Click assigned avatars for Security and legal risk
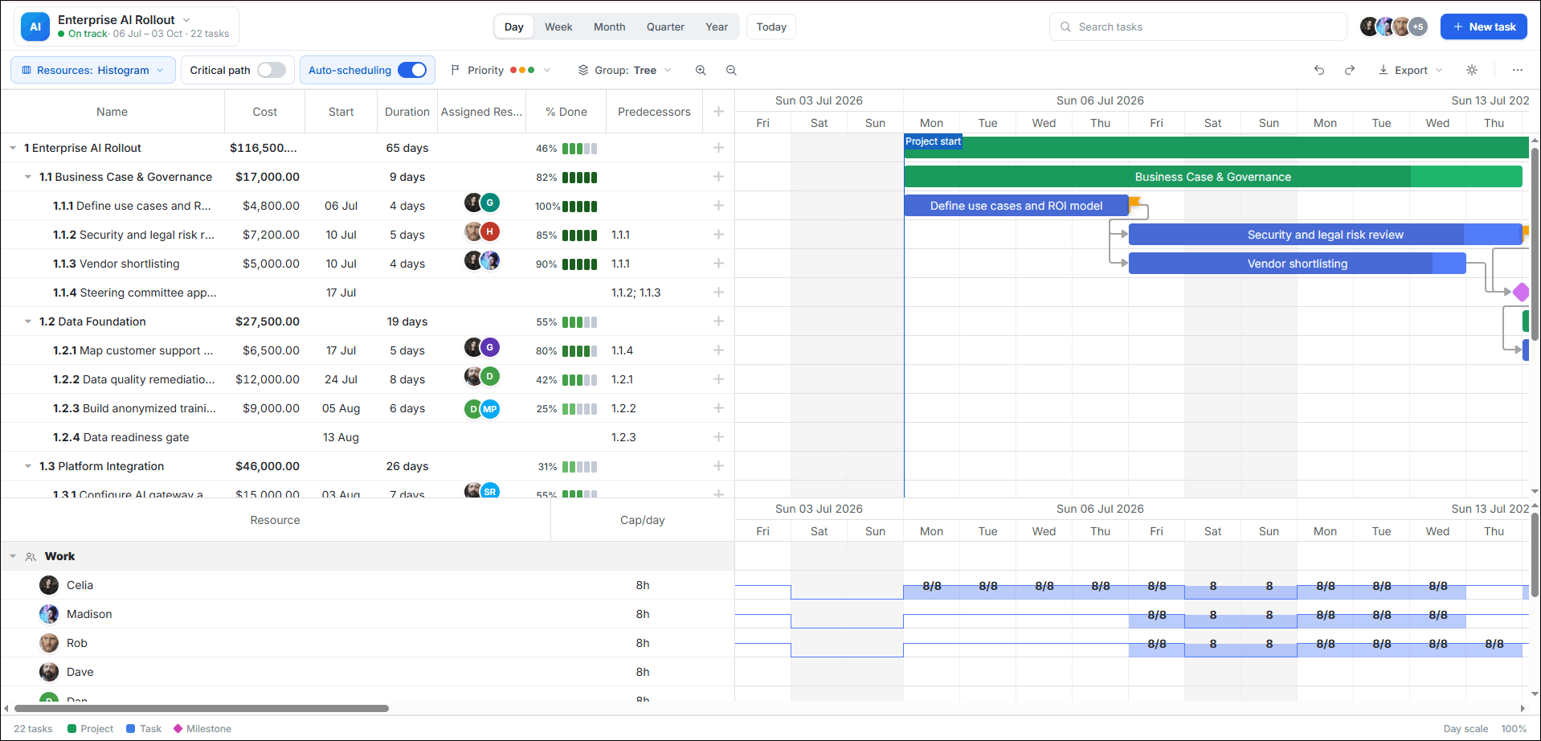This screenshot has width=1541, height=741. coord(482,232)
